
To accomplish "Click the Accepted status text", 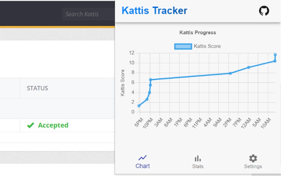I will point(53,125).
